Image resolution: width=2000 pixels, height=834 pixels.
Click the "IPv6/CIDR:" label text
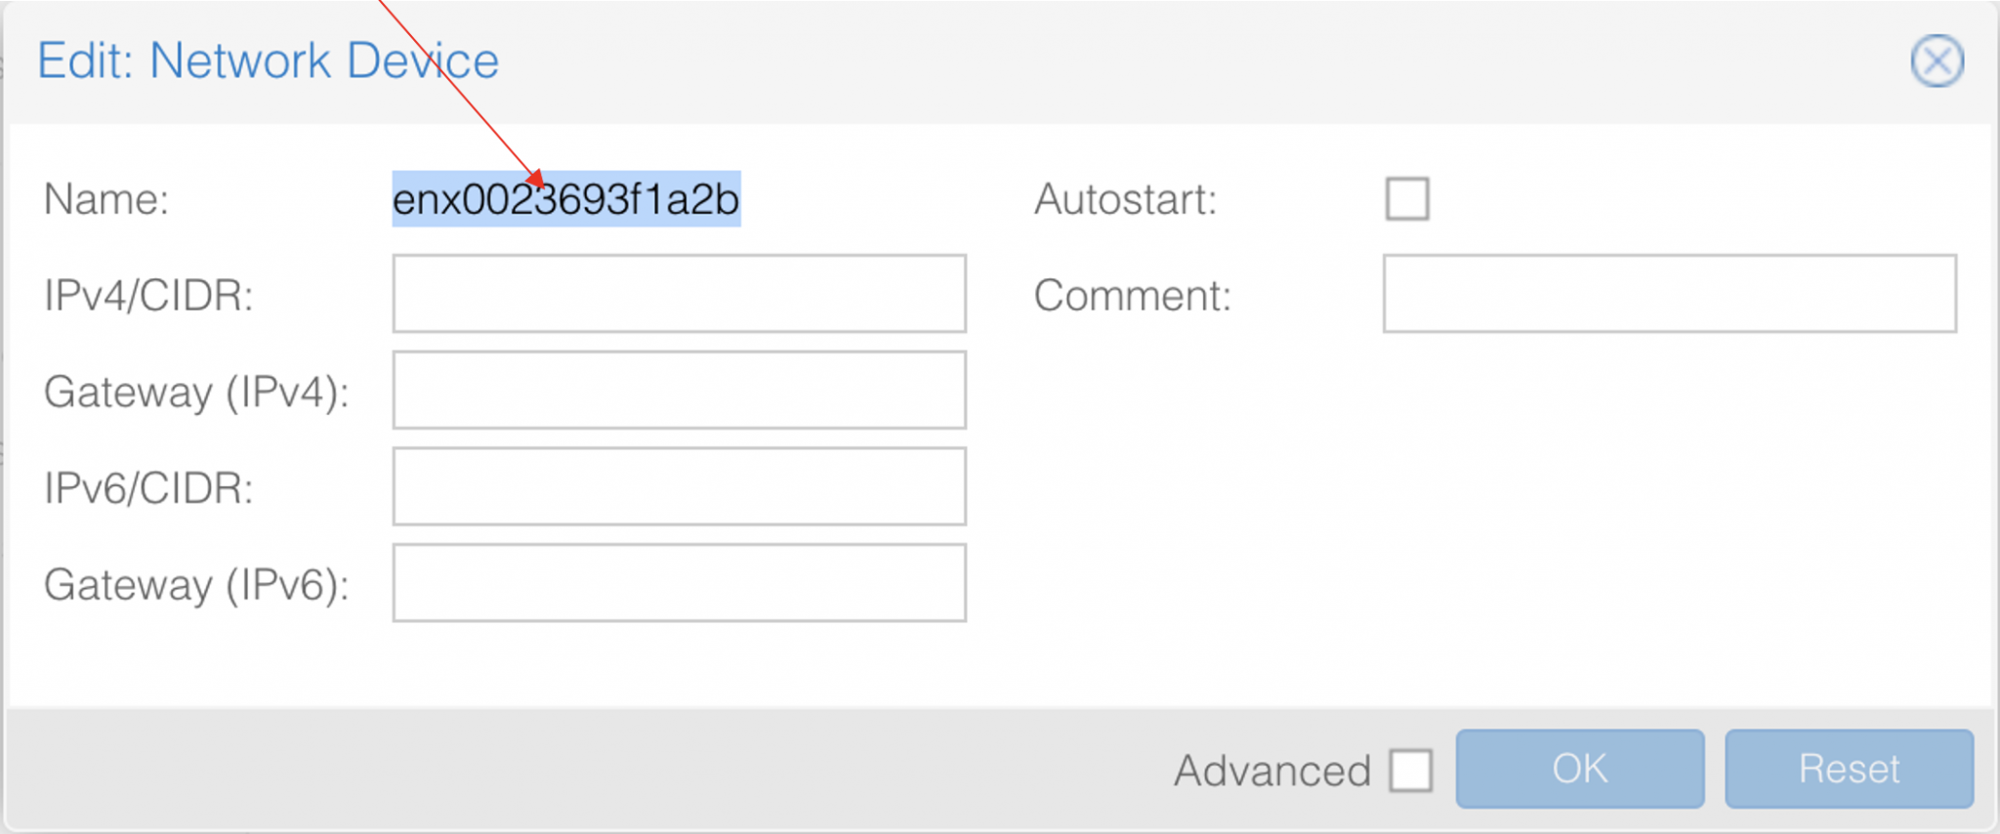coord(148,488)
